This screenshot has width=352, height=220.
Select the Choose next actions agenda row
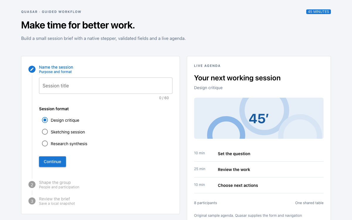pyautogui.click(x=259, y=185)
